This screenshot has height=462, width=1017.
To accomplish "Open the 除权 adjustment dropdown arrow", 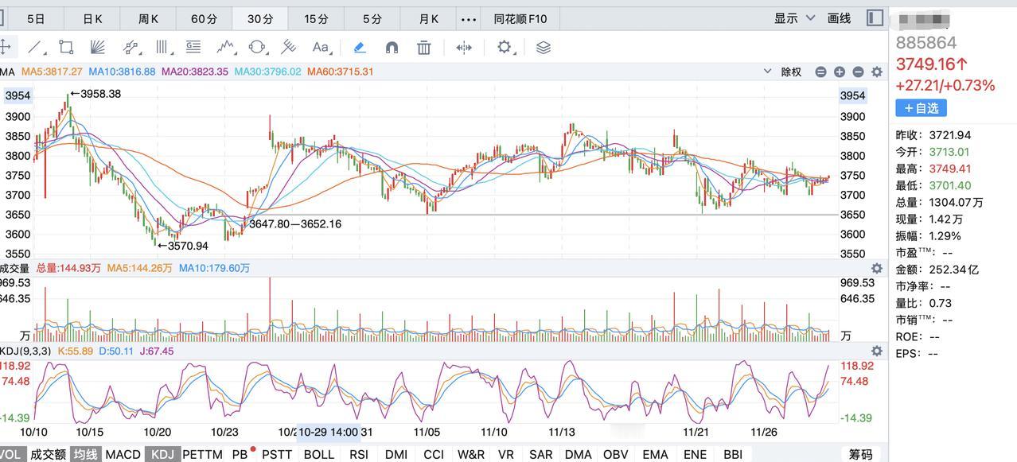I will [x=767, y=72].
